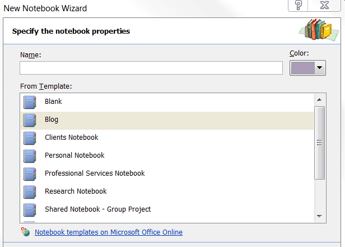345x247 pixels.
Task: Click the template list scroll down arrow
Action: 319,216
